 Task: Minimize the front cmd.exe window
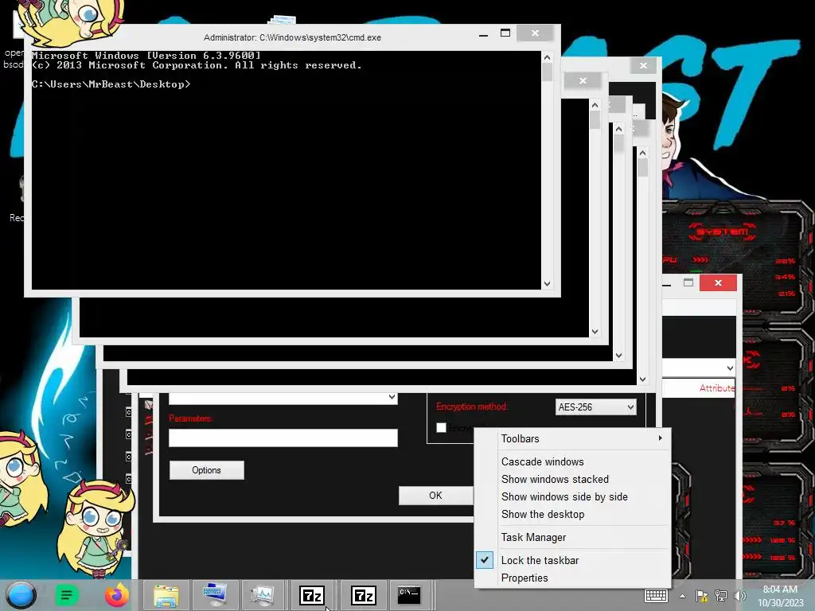483,34
